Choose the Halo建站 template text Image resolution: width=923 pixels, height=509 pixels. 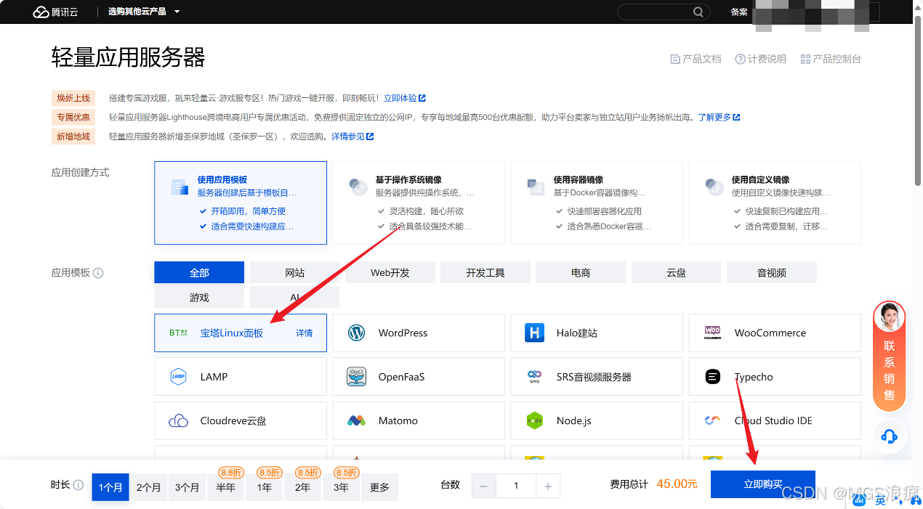click(577, 333)
